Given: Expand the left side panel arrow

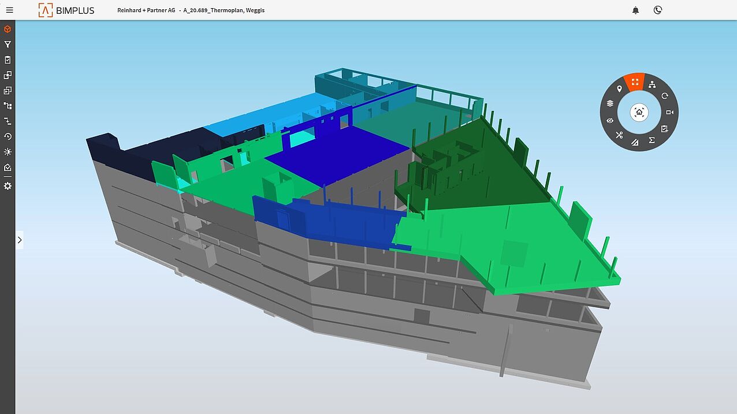Looking at the screenshot, I should click(20, 240).
